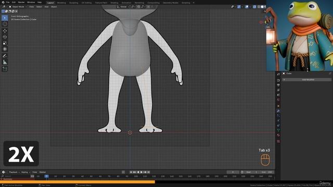Enable Material Preview viewport shading
The height and width of the screenshot is (187, 333).
(265, 7)
